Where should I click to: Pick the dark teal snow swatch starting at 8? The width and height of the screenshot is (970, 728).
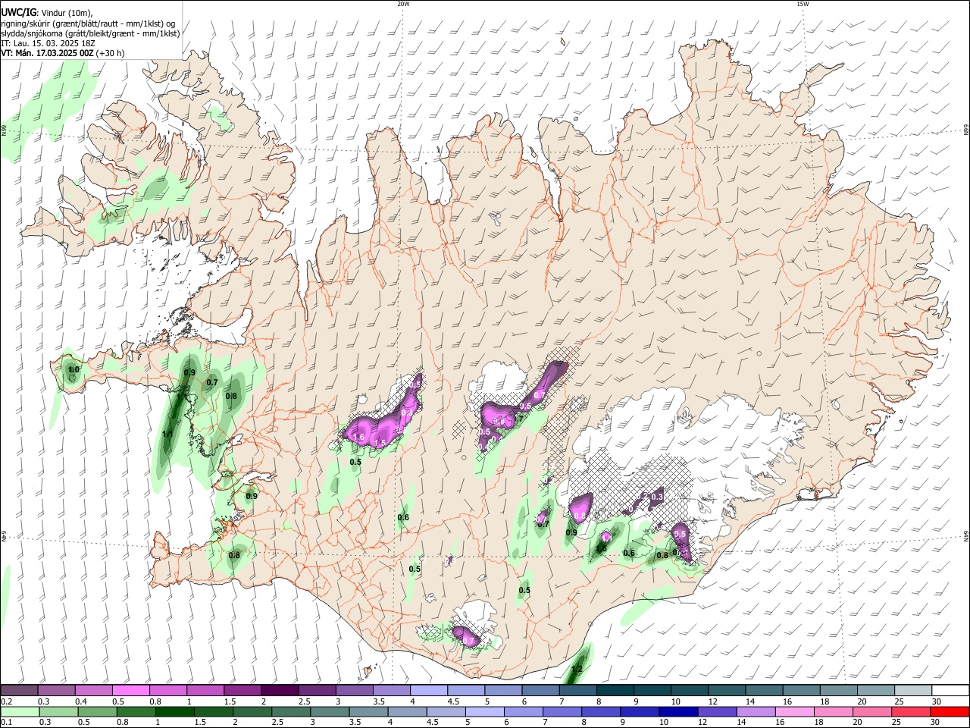pyautogui.click(x=614, y=691)
